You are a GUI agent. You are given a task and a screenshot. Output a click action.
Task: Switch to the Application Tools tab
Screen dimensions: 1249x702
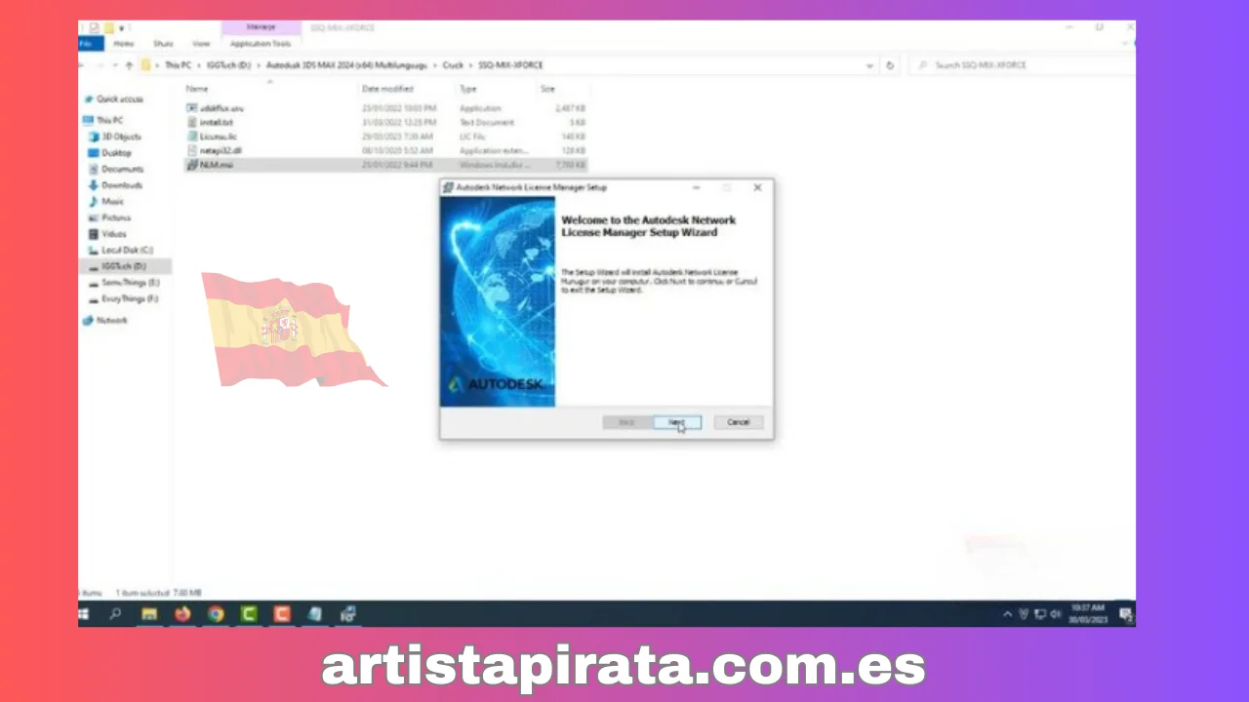[x=261, y=44]
